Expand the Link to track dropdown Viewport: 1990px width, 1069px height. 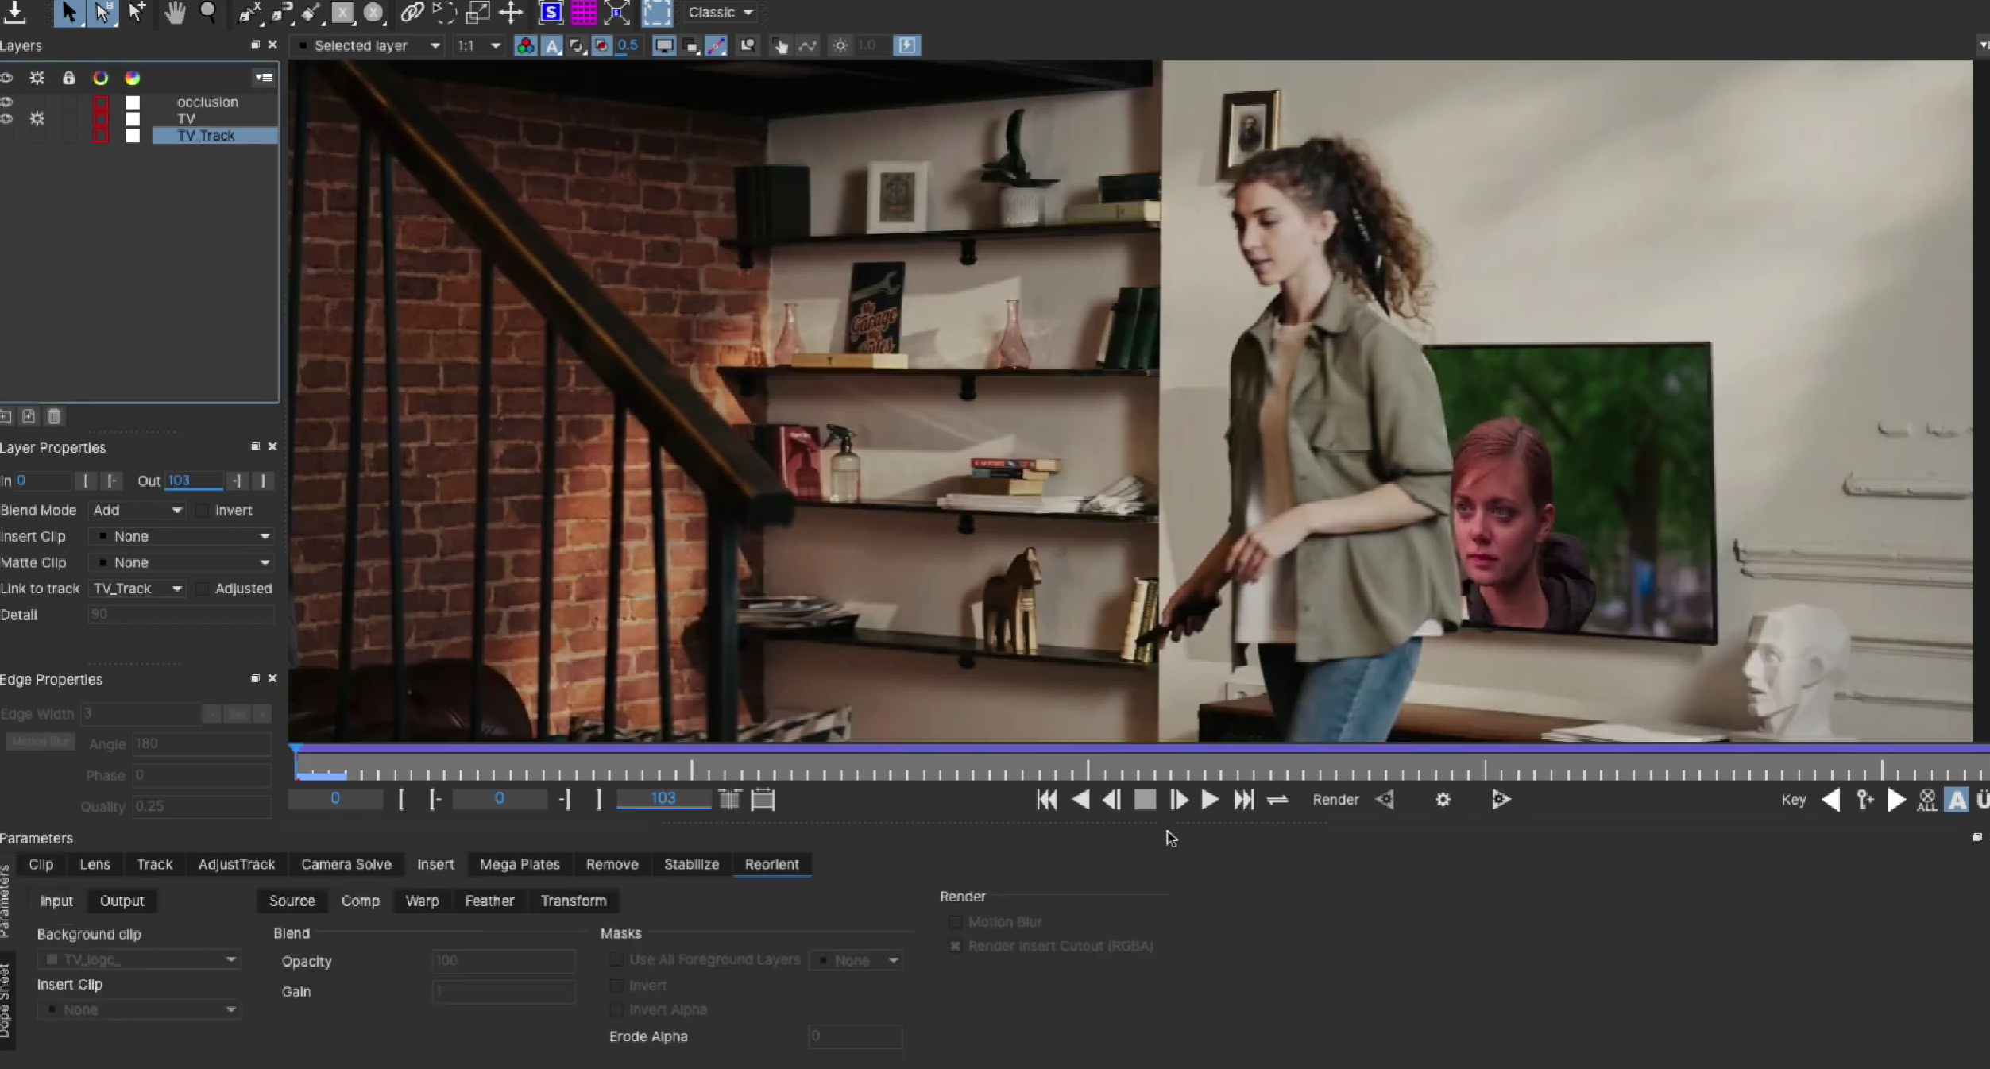tap(137, 589)
